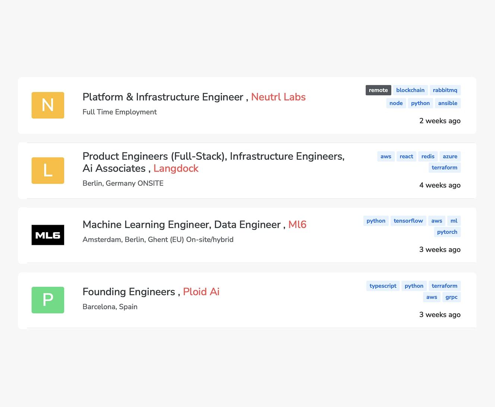Image resolution: width=495 pixels, height=407 pixels.
Task: Filter by the react tag
Action: pyautogui.click(x=406, y=157)
